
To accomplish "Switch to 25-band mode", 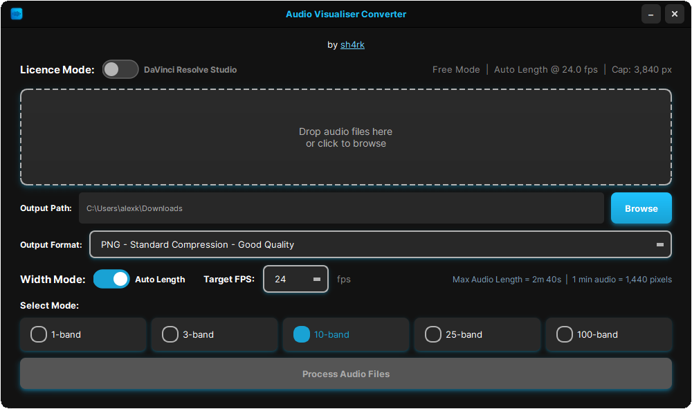I will 433,334.
